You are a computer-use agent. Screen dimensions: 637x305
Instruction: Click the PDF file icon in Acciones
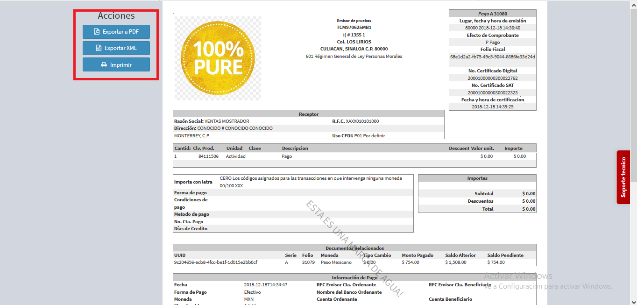coord(97,32)
